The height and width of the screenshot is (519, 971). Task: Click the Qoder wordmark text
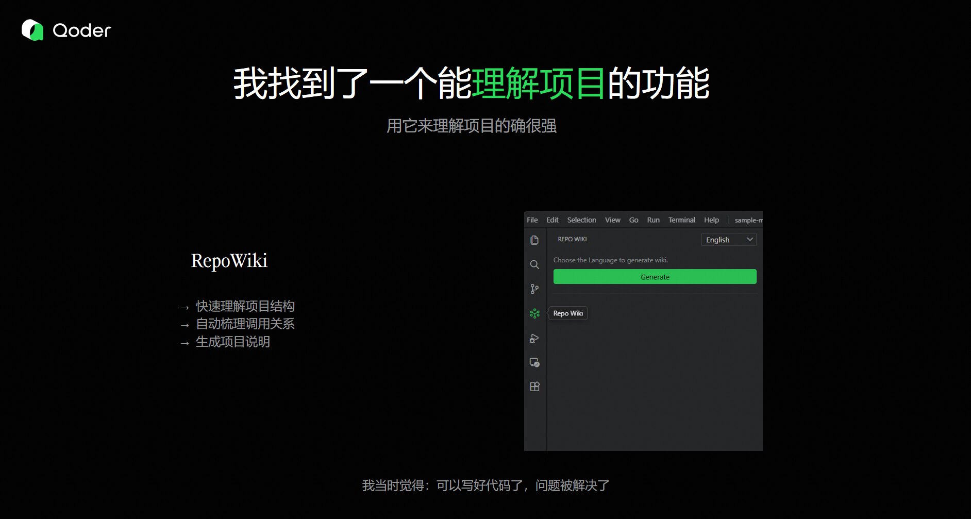coord(82,30)
